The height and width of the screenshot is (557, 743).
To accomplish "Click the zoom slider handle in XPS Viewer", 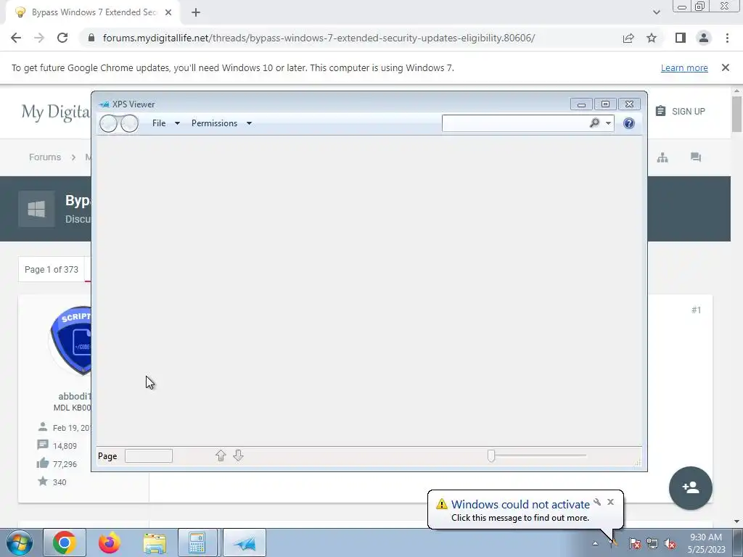I will pos(491,455).
